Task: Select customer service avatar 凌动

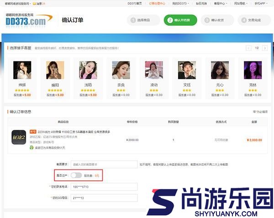Action: [154, 70]
